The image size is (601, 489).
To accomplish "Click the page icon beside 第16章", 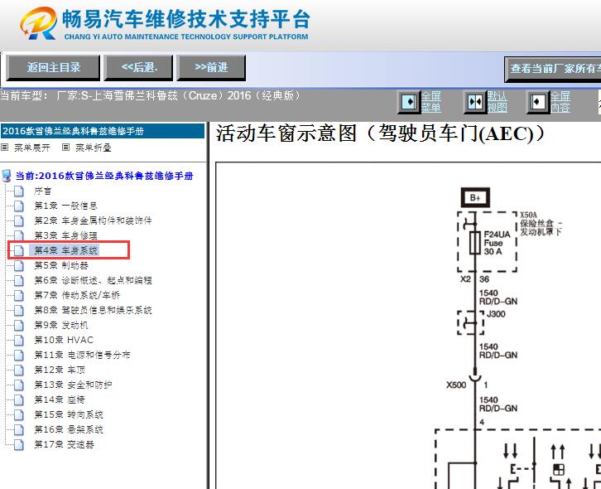I will tap(19, 429).
